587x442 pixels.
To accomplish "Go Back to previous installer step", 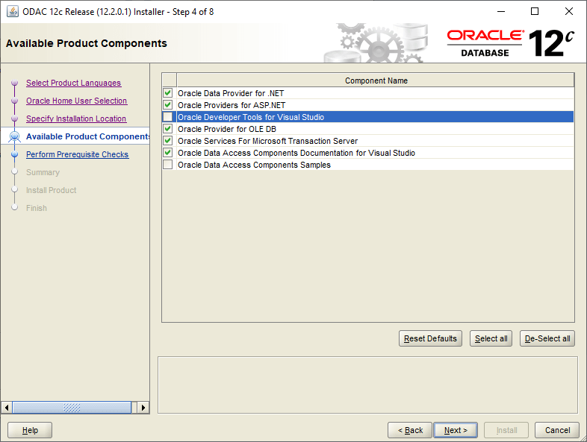I will (410, 430).
